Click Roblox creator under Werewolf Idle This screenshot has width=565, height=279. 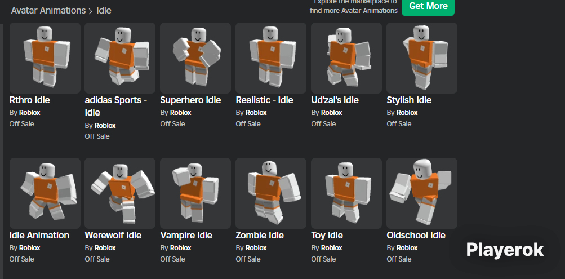tap(105, 248)
